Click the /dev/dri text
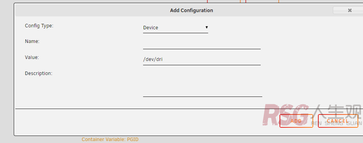 coord(153,59)
